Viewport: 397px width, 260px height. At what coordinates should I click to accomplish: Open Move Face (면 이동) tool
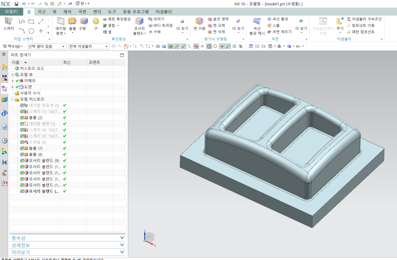(x=199, y=24)
